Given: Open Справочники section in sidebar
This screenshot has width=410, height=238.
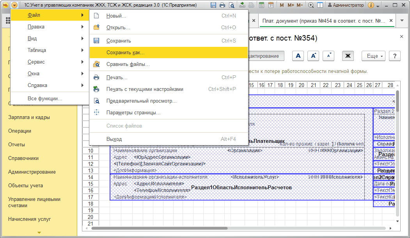Looking at the screenshot, I should (23, 158).
